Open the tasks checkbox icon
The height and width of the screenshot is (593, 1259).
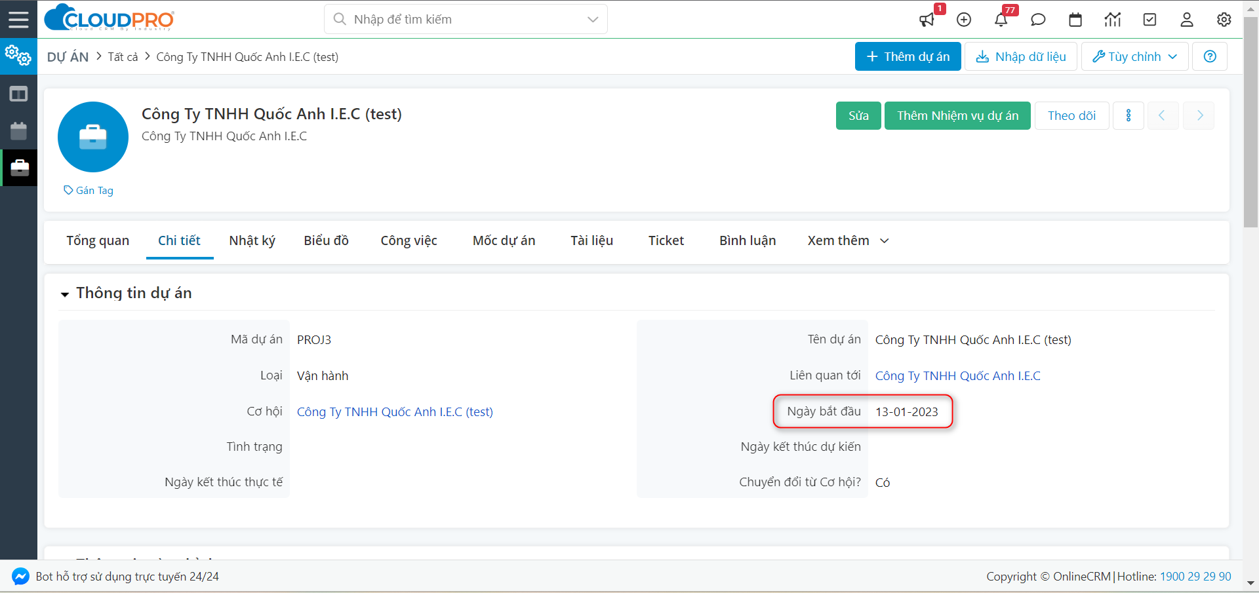click(1149, 20)
